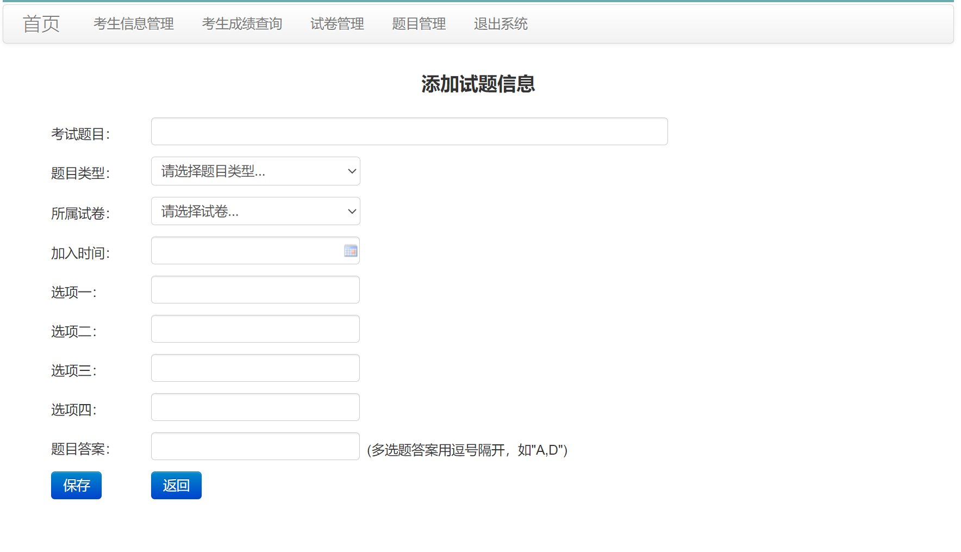Go back using 返回 button
Screen dimensions: 961x552
click(x=176, y=485)
